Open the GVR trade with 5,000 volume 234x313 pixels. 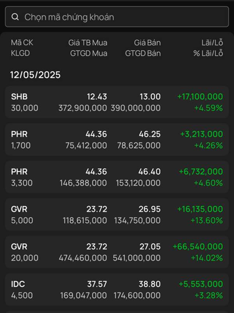(x=117, y=214)
